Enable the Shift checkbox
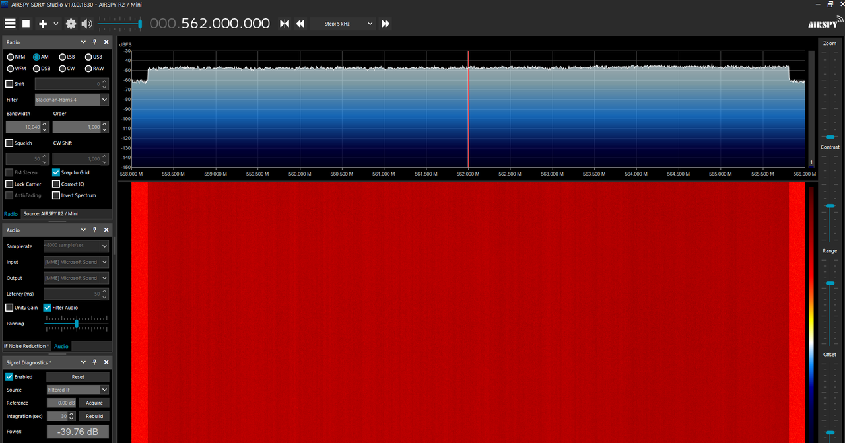This screenshot has width=845, height=443. (x=9, y=84)
